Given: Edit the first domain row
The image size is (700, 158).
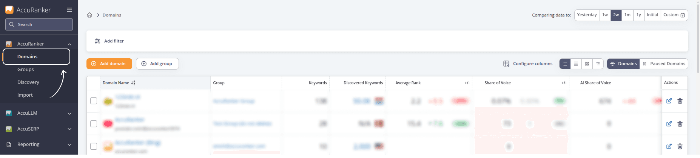Looking at the screenshot, I should [669, 101].
